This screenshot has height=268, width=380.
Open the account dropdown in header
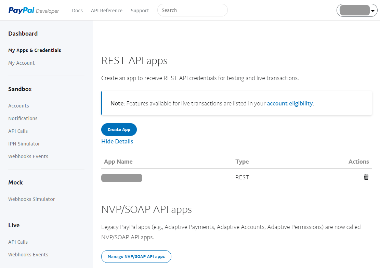point(357,11)
